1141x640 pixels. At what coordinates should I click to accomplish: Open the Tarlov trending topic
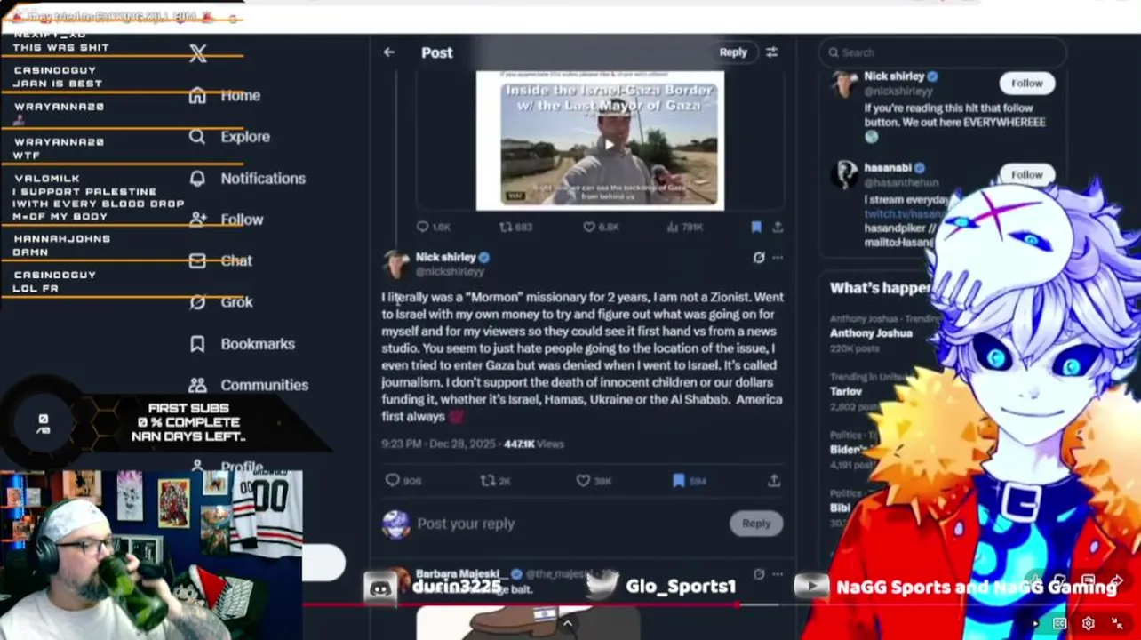coord(846,391)
